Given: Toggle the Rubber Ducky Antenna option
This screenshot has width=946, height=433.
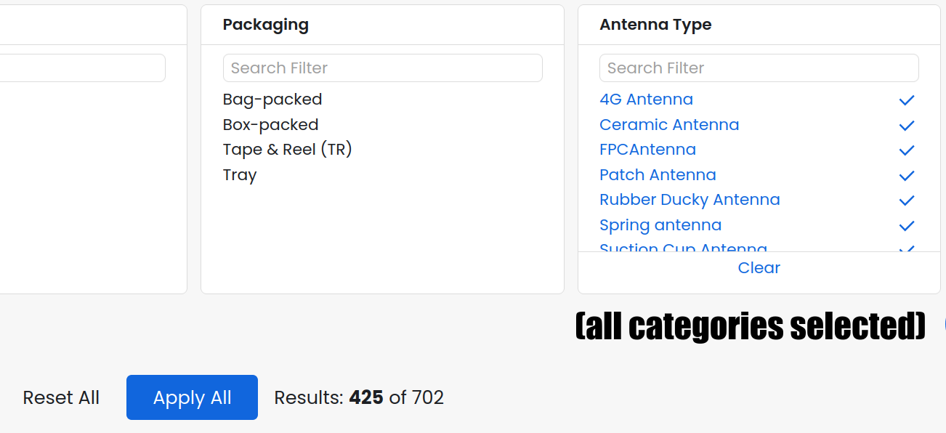Looking at the screenshot, I should [689, 200].
